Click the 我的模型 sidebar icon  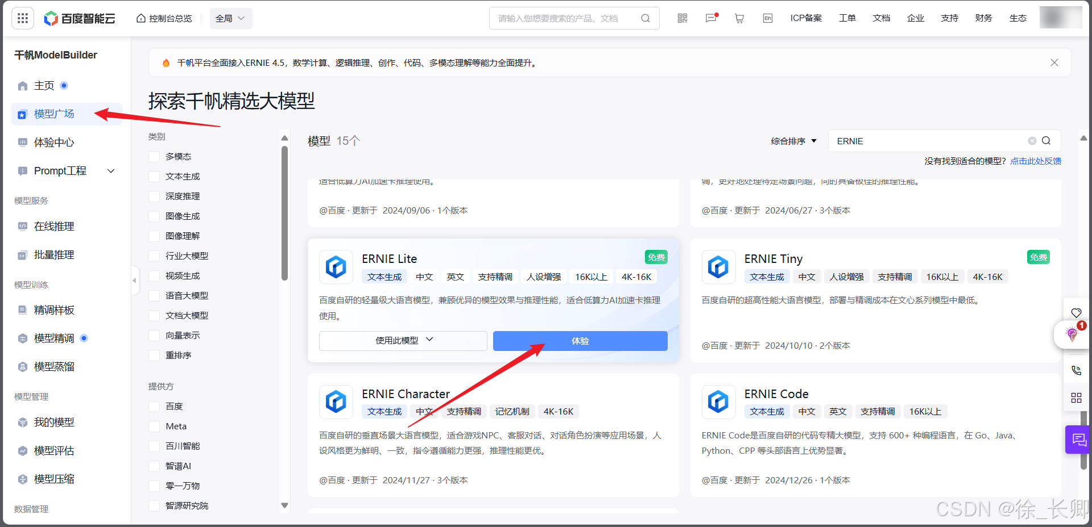23,423
